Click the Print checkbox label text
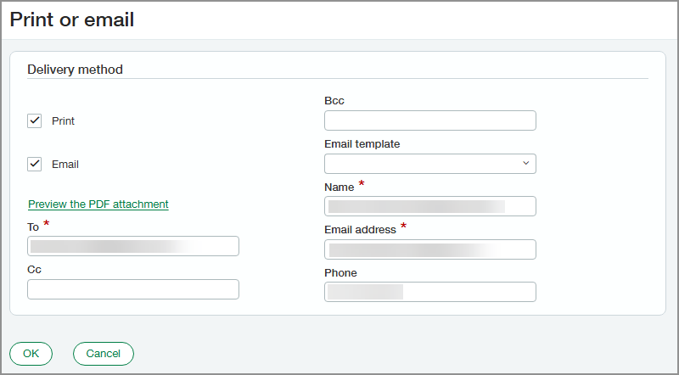The width and height of the screenshot is (679, 375). tap(64, 121)
